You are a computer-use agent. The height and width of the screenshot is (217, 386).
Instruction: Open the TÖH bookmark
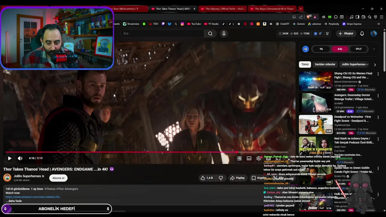point(153,24)
